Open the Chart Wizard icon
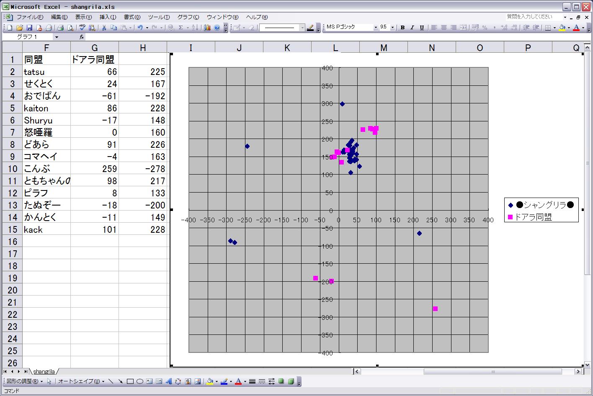Screen dimensions: 593x396 click(x=207, y=28)
